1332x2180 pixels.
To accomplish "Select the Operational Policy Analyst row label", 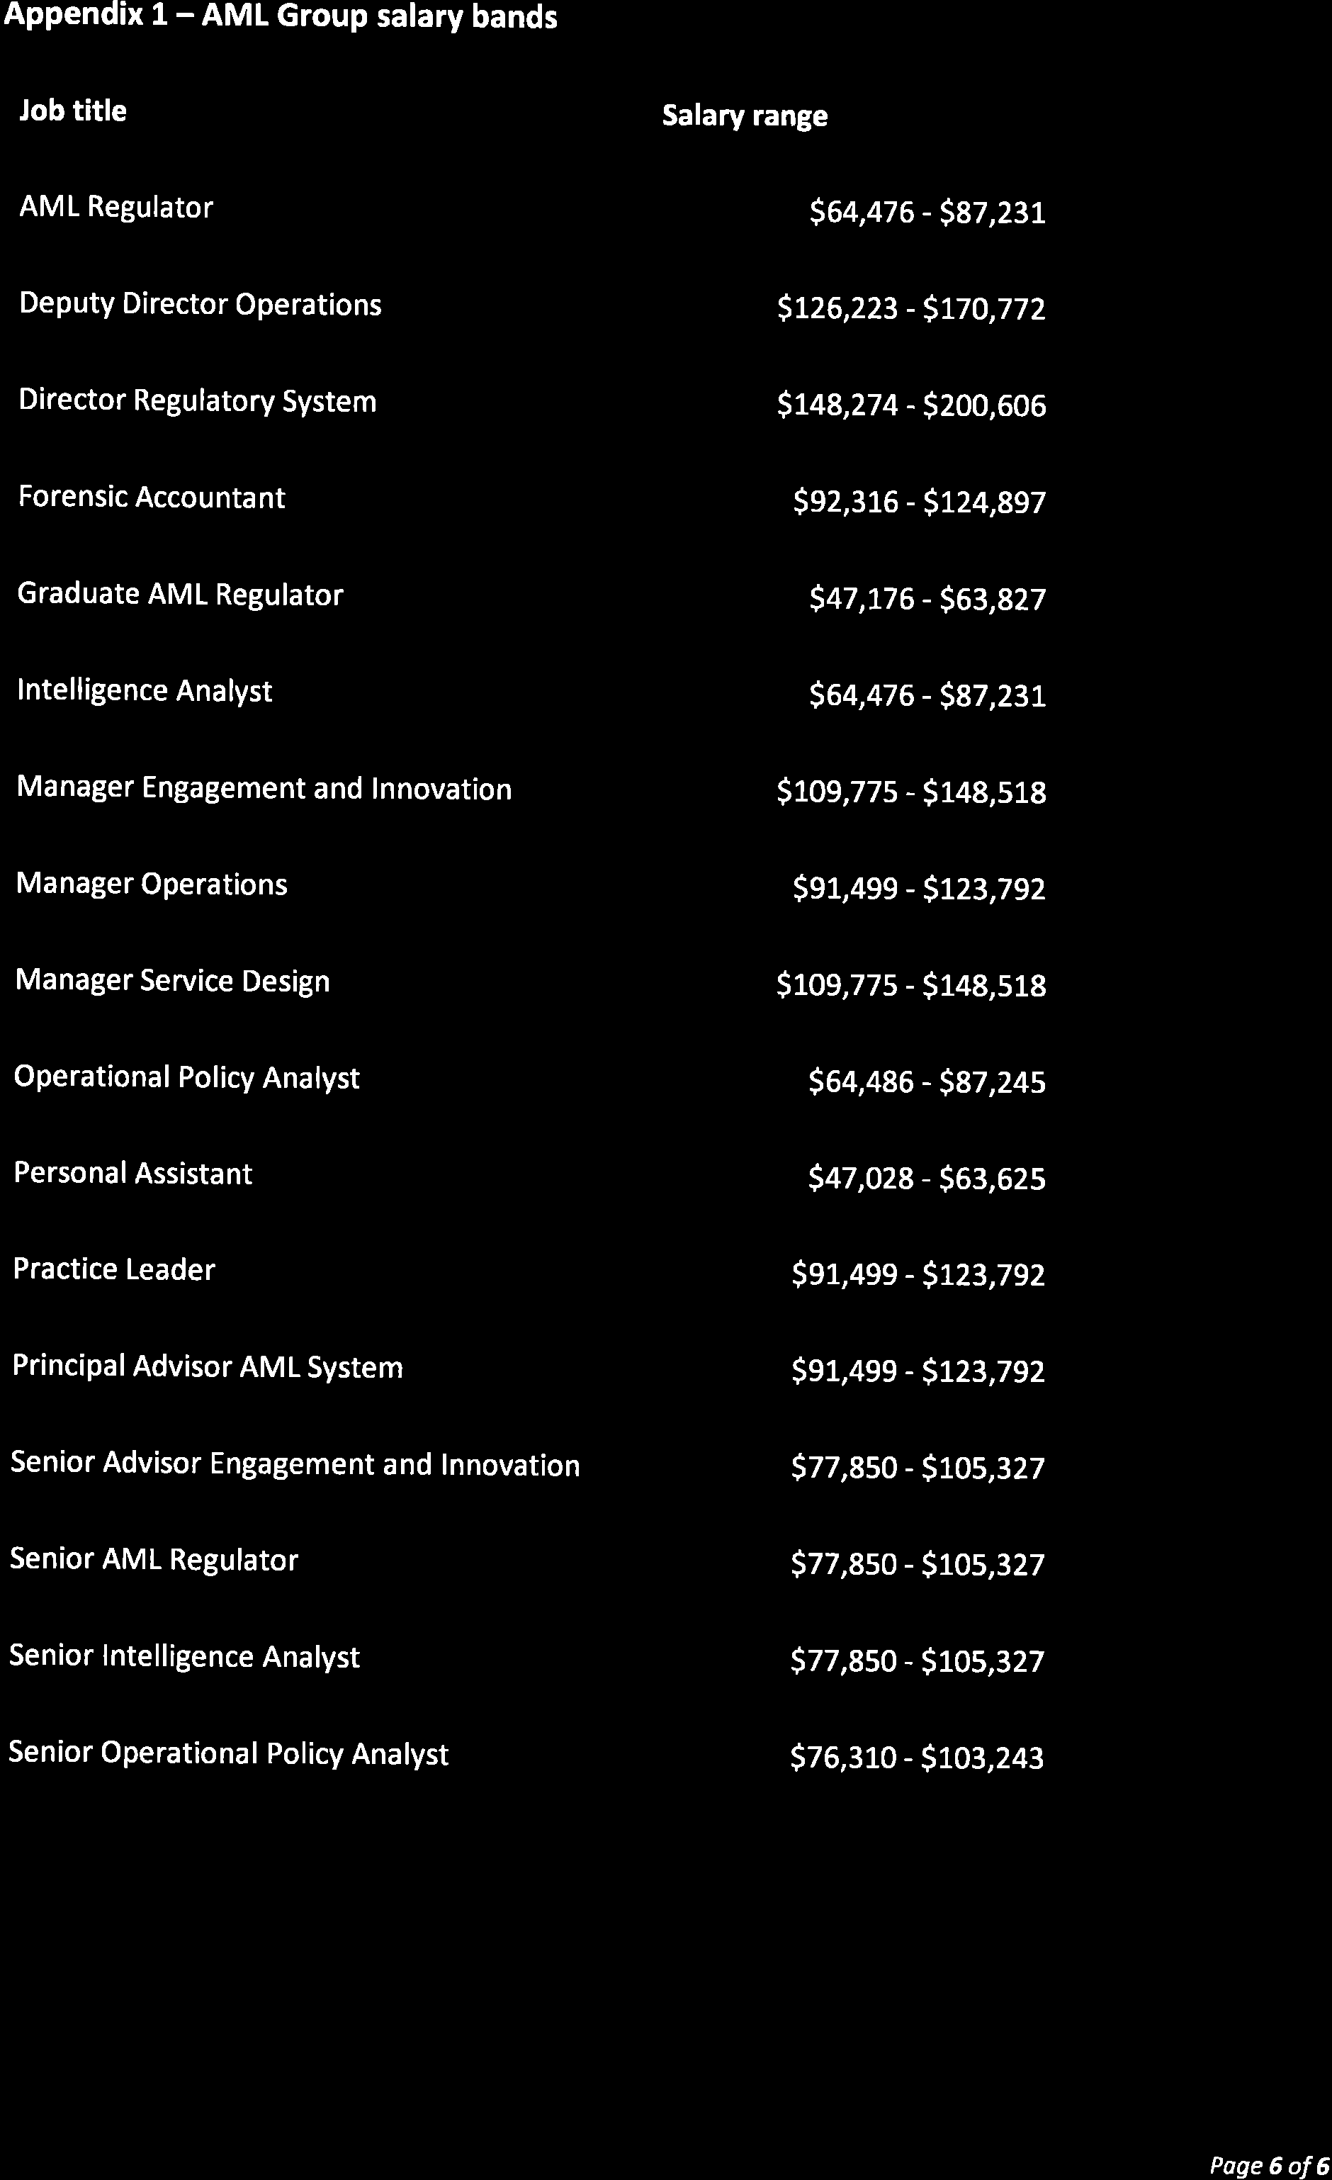I will point(186,1077).
